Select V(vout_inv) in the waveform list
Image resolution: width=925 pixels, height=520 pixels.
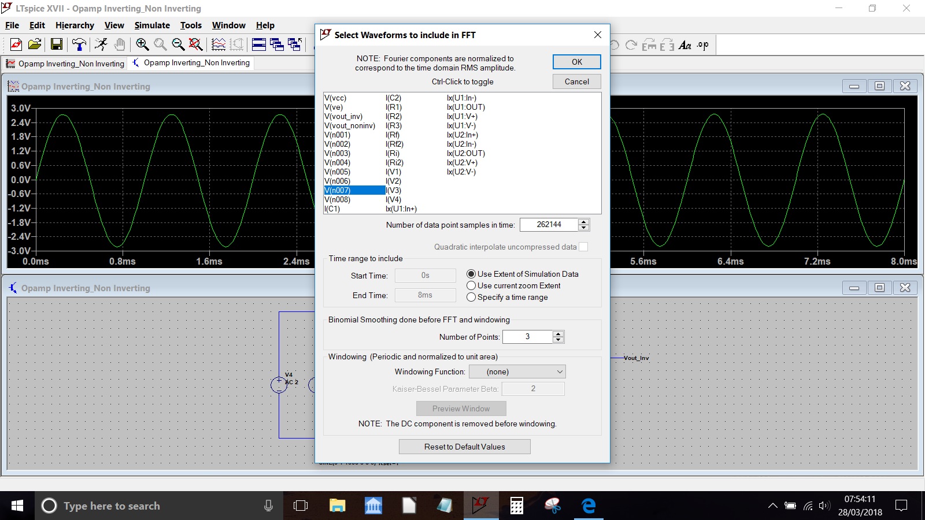click(x=343, y=116)
